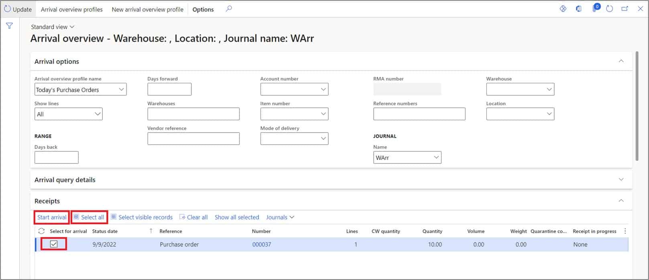Click the Lines column header
Image resolution: width=649 pixels, height=280 pixels.
(x=352, y=231)
